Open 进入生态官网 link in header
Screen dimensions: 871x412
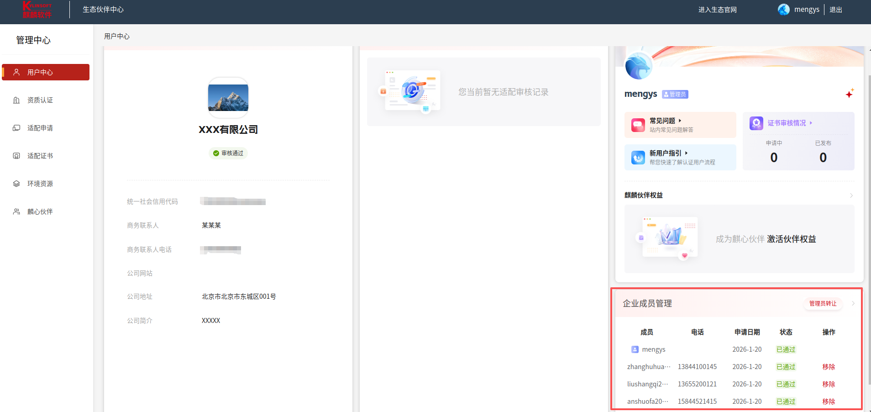[717, 10]
